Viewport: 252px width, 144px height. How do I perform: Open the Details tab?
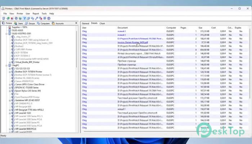[x=94, y=23]
